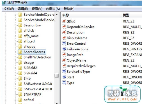Expand the SiSRaid4 tree node
The height and width of the screenshot is (104, 142).
[15, 73]
